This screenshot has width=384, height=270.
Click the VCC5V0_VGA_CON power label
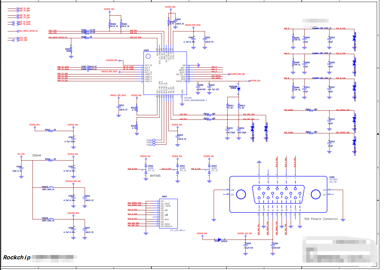245,233
